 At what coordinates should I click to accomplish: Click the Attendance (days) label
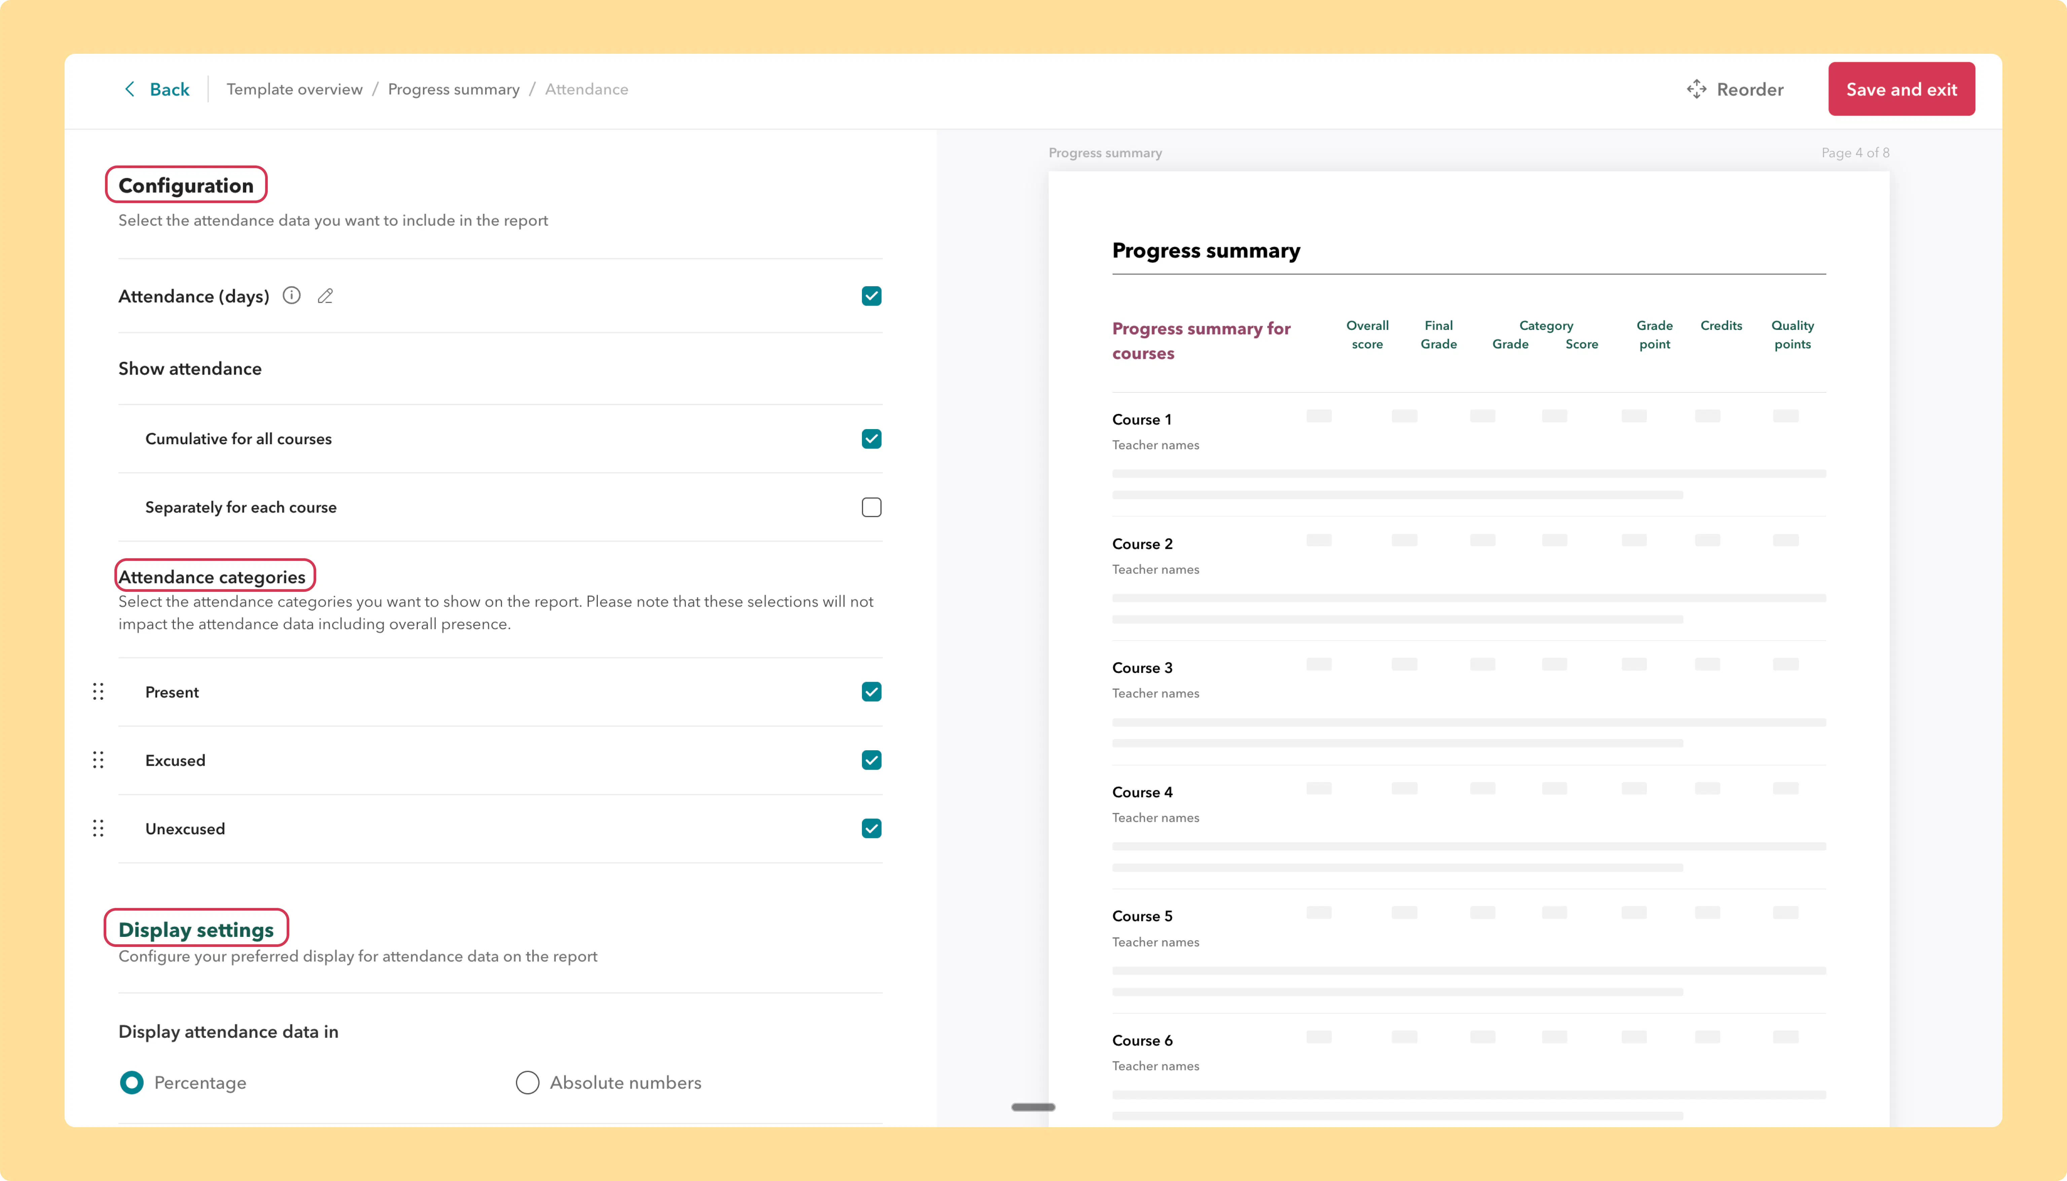pyautogui.click(x=194, y=297)
